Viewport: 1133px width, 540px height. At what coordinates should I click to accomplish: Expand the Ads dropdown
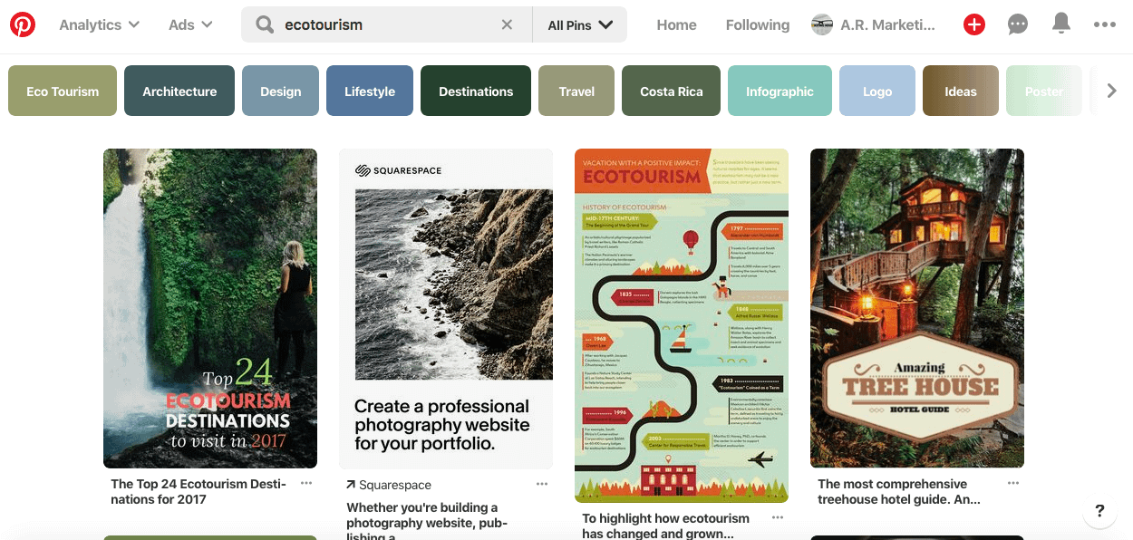click(189, 24)
